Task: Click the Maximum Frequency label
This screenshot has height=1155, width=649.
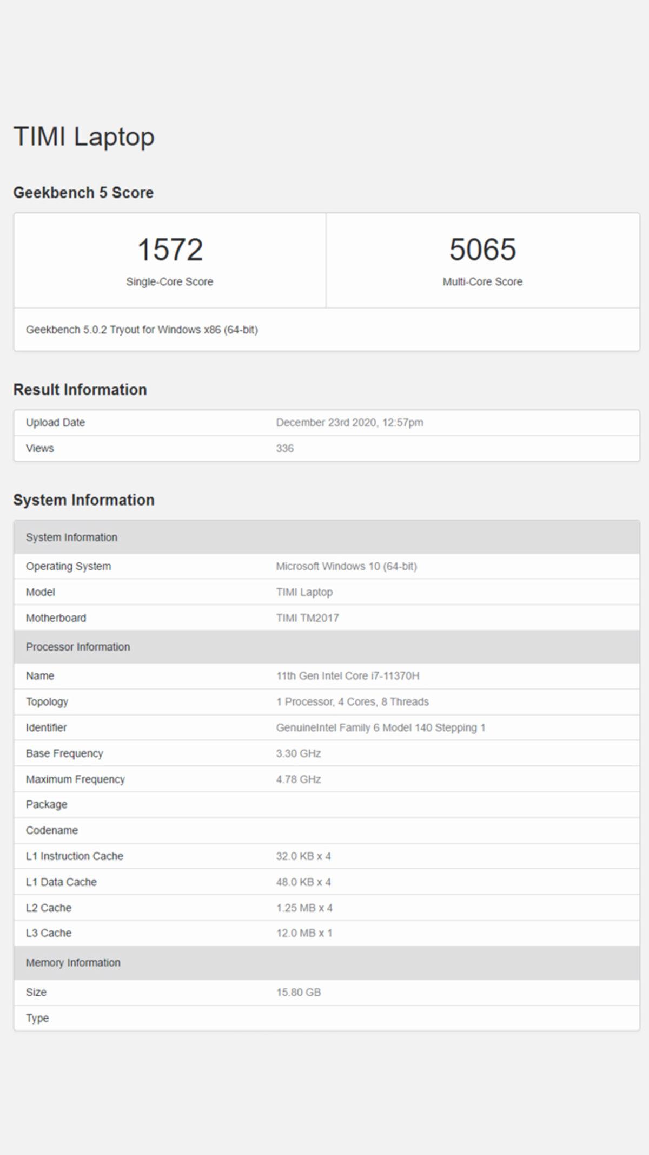Action: (x=75, y=779)
